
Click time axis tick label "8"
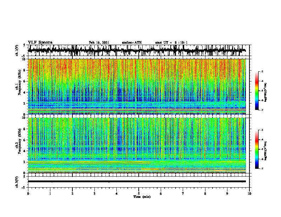205,194
